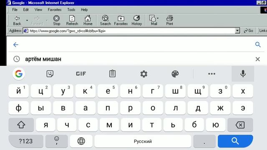Switch keyboard language with globe key
Image resolution: width=267 pixels, height=150 pixels.
coord(81,141)
